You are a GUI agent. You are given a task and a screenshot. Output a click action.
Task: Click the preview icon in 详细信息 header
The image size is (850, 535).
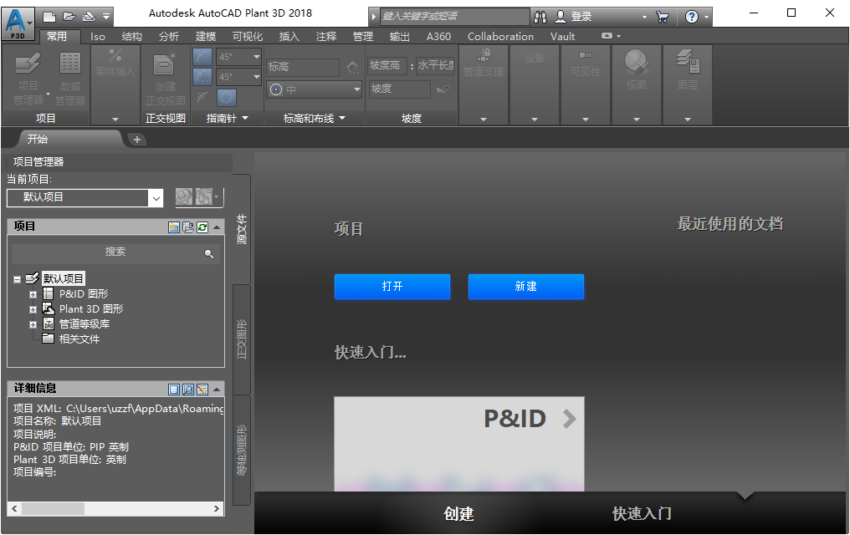pyautogui.click(x=188, y=390)
